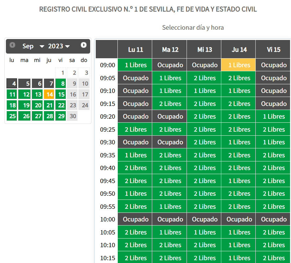Pick the 09:30 slot on Mi 13

pyautogui.click(x=204, y=142)
